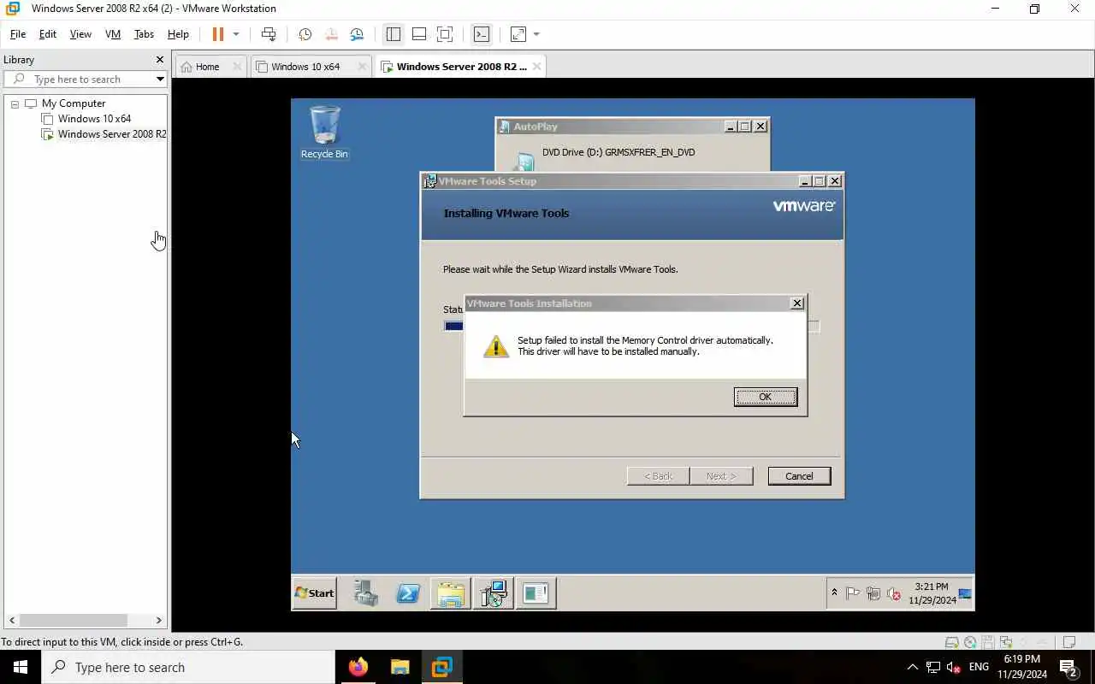Toggle the thumbnail bar view icon
This screenshot has width=1095, height=684.
coord(419,34)
